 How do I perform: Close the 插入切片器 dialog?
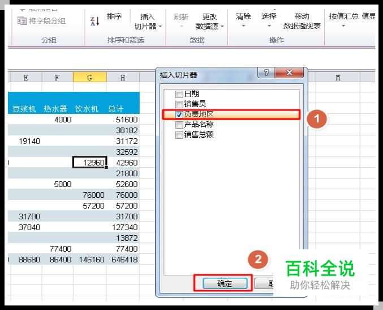(x=289, y=73)
